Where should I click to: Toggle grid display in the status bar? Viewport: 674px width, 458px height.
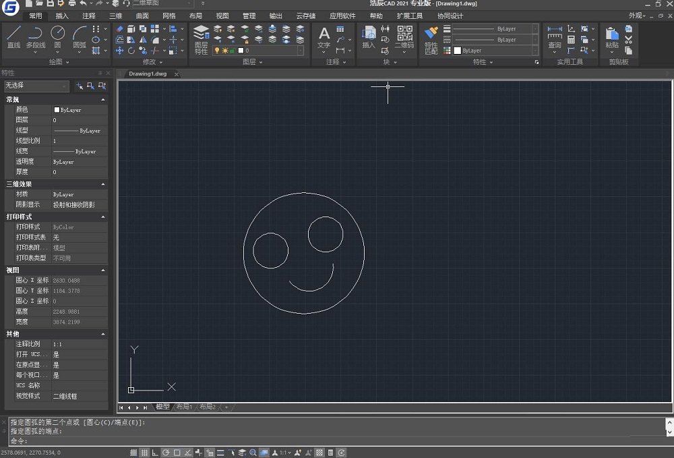pyautogui.click(x=144, y=453)
